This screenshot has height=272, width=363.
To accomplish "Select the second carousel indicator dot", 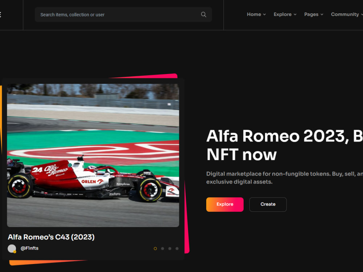I will tap(162, 248).
